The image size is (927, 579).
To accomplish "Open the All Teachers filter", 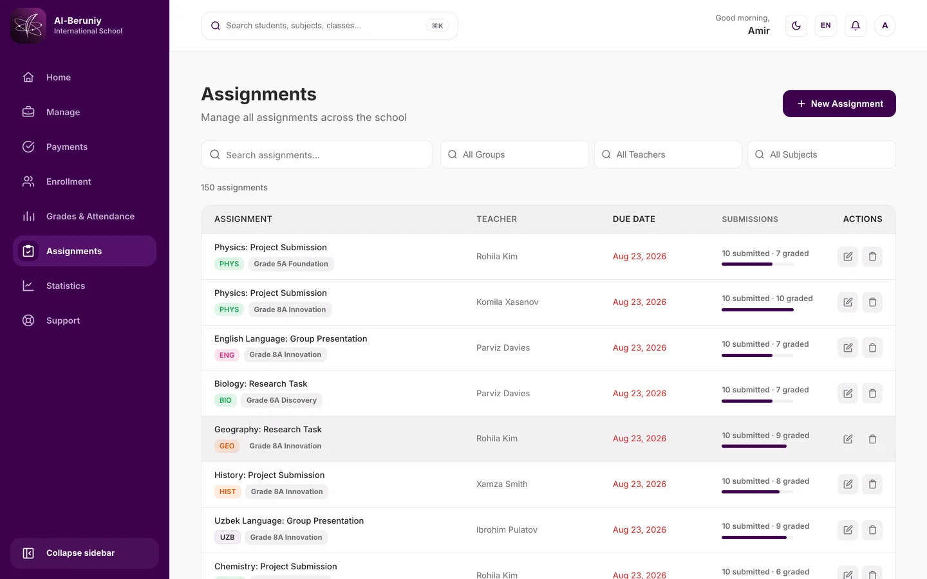I will coord(668,154).
